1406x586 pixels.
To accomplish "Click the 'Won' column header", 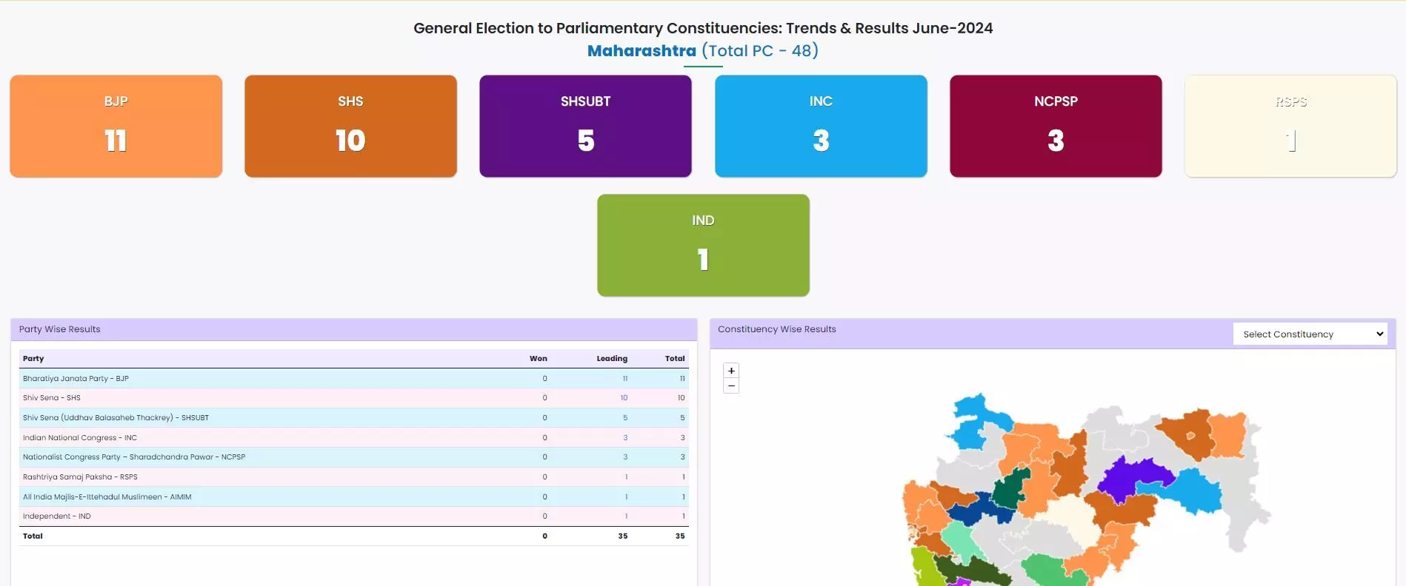I will 539,358.
